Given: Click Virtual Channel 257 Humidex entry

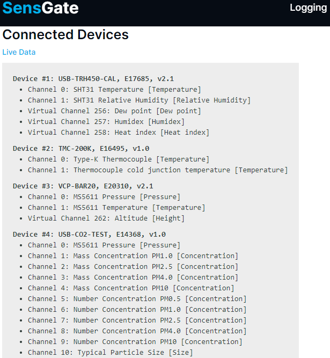Looking at the screenshot, I should click(x=106, y=121).
